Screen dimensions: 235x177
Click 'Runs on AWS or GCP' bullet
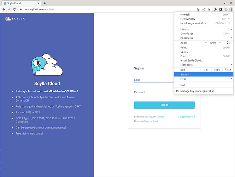[x=28, y=113]
